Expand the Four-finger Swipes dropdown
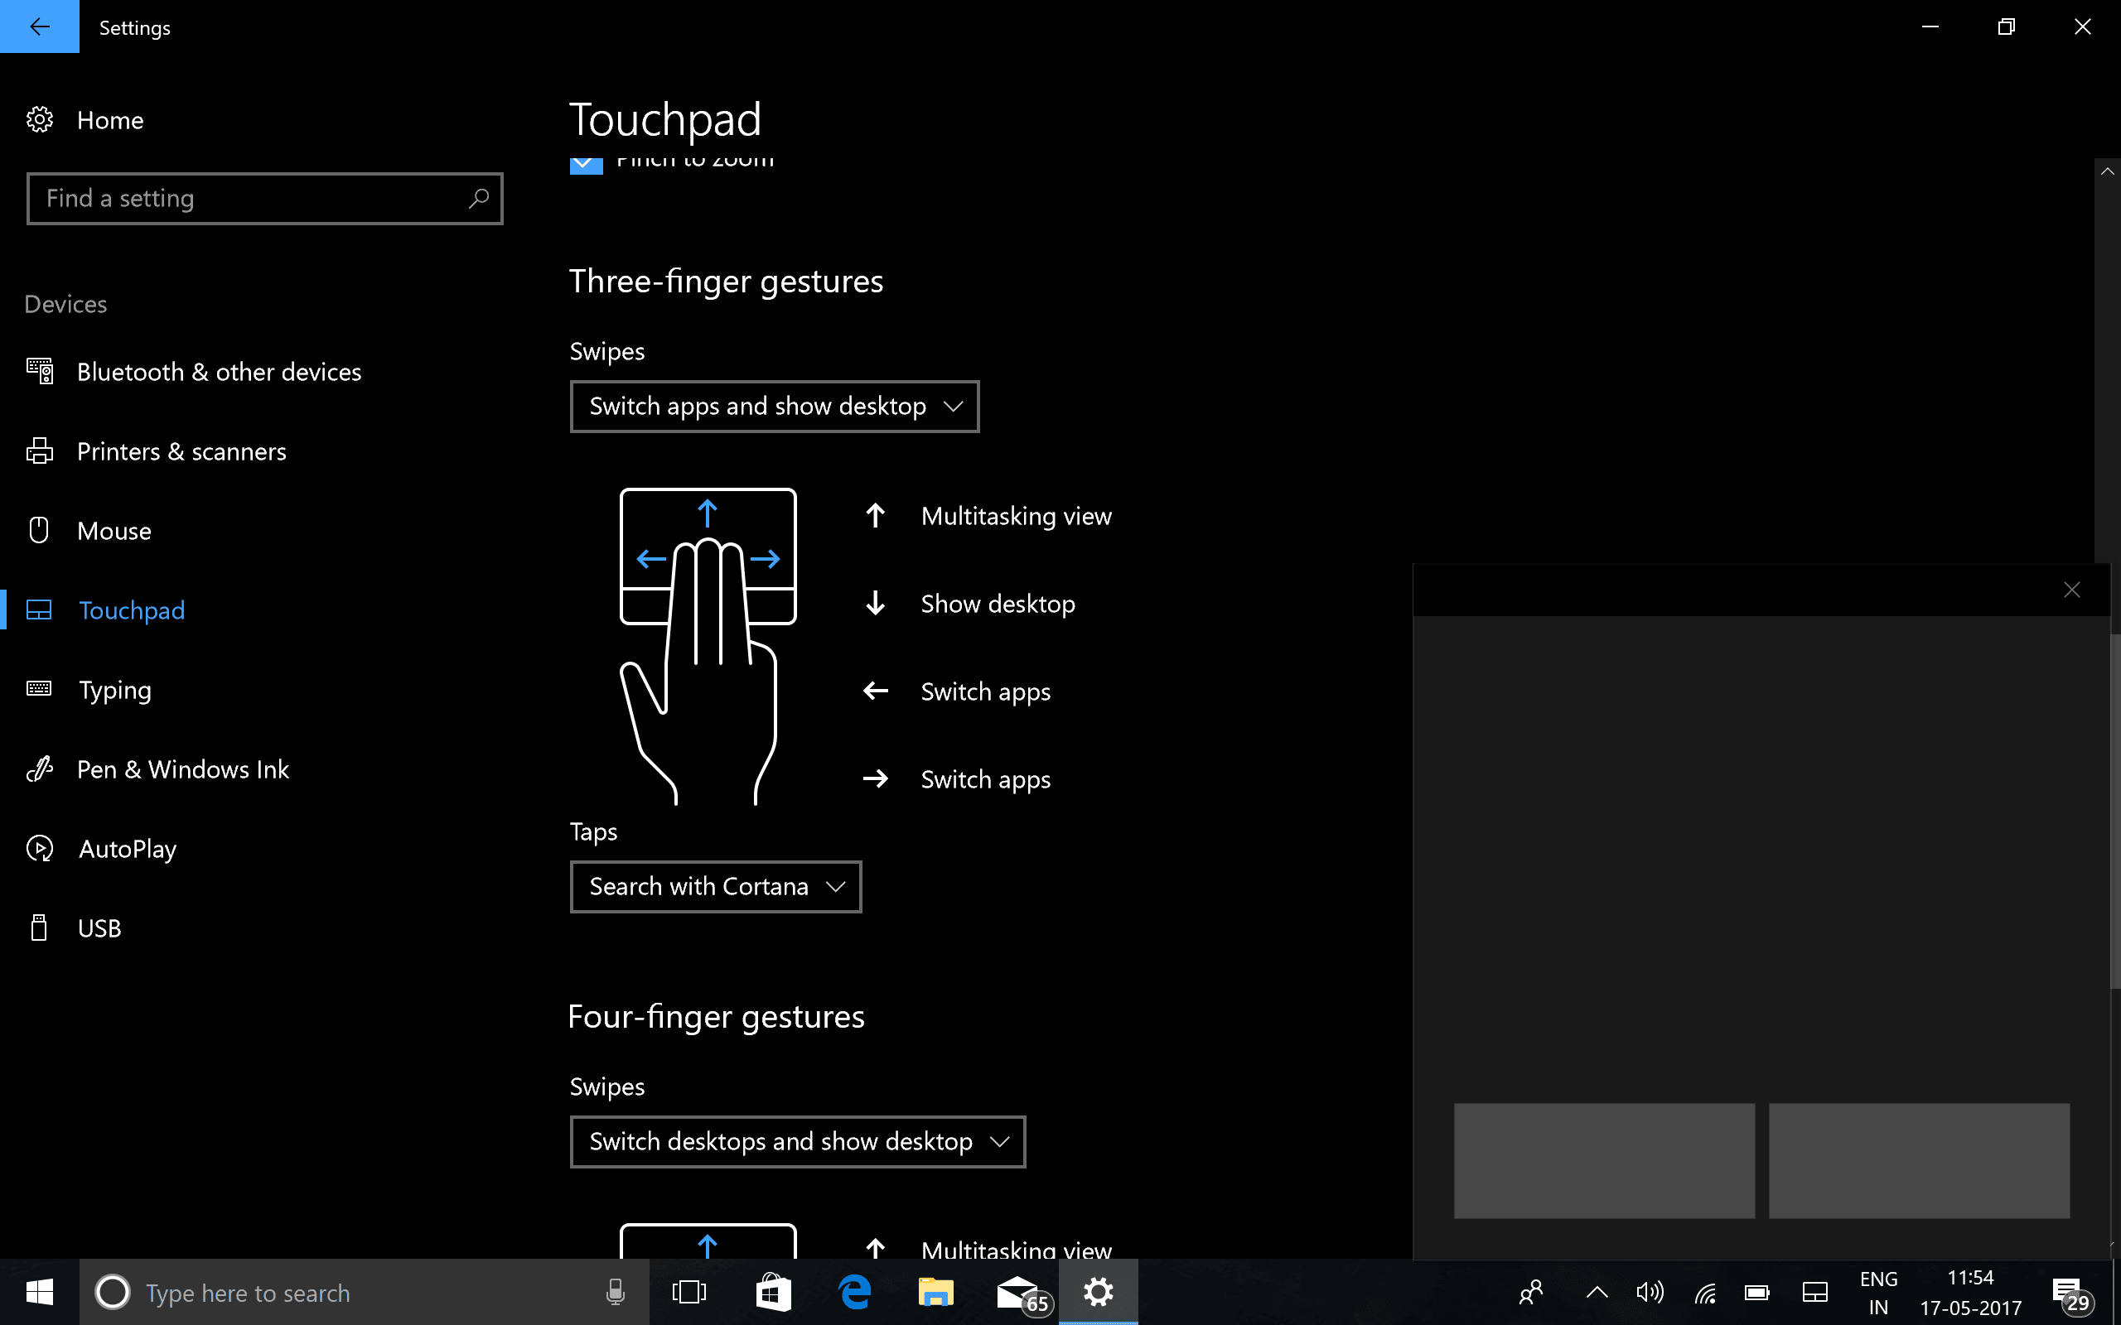2121x1325 pixels. coord(797,1140)
